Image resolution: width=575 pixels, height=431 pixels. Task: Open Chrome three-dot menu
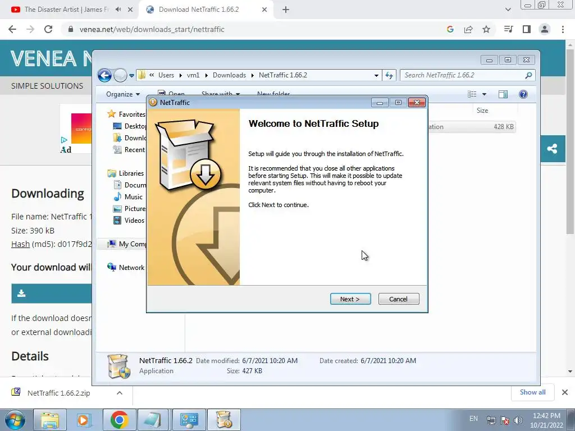click(563, 29)
